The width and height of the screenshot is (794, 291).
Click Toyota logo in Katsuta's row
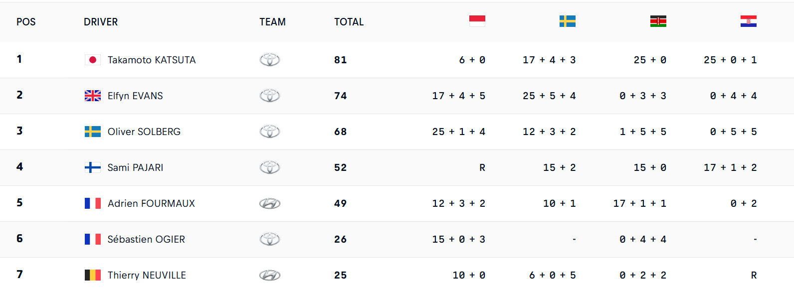tap(270, 60)
